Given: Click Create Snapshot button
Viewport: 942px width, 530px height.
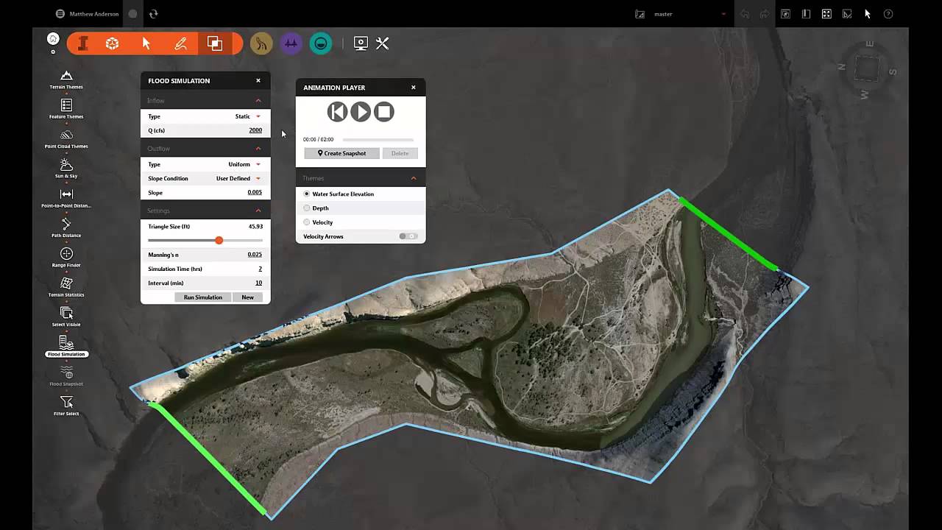Looking at the screenshot, I should click(342, 153).
